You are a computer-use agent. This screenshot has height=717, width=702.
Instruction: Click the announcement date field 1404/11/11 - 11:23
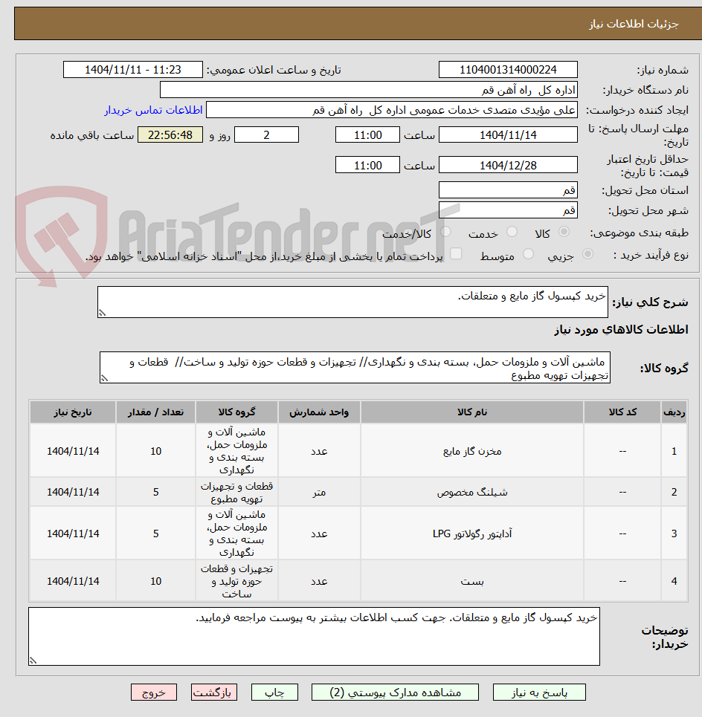(x=132, y=70)
